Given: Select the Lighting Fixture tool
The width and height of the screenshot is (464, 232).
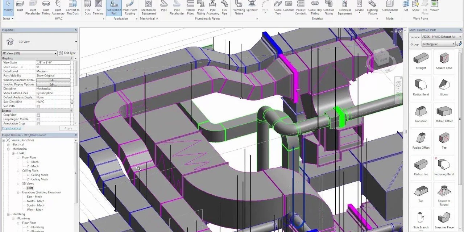Looking at the screenshot, I should (372, 7).
